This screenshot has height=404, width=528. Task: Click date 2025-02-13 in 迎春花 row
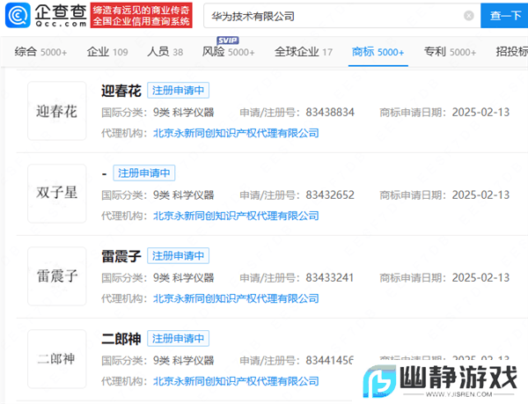click(x=480, y=112)
